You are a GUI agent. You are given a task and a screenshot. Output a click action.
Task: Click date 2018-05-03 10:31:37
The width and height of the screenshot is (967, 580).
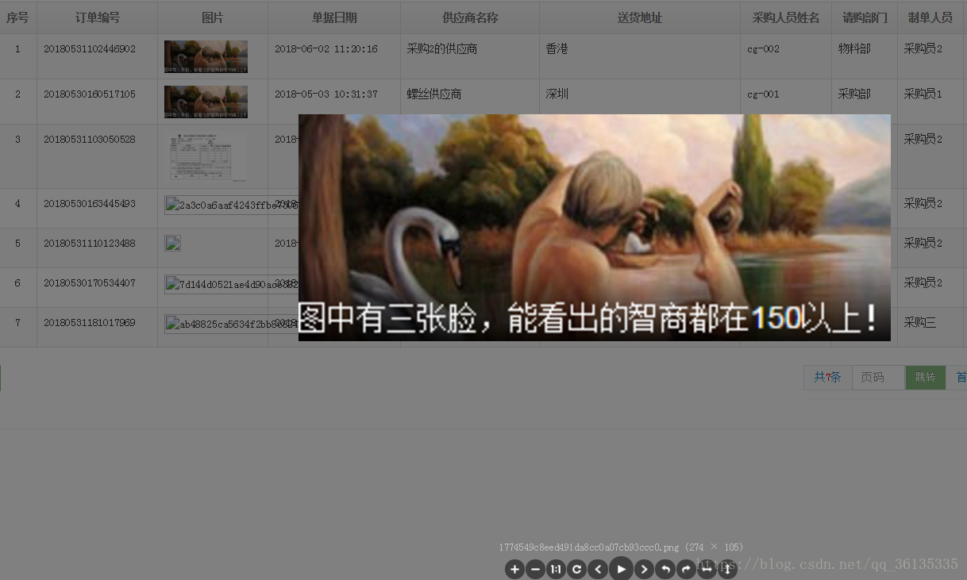tap(326, 94)
